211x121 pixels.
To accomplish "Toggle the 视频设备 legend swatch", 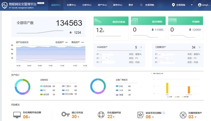I will pos(42,86).
